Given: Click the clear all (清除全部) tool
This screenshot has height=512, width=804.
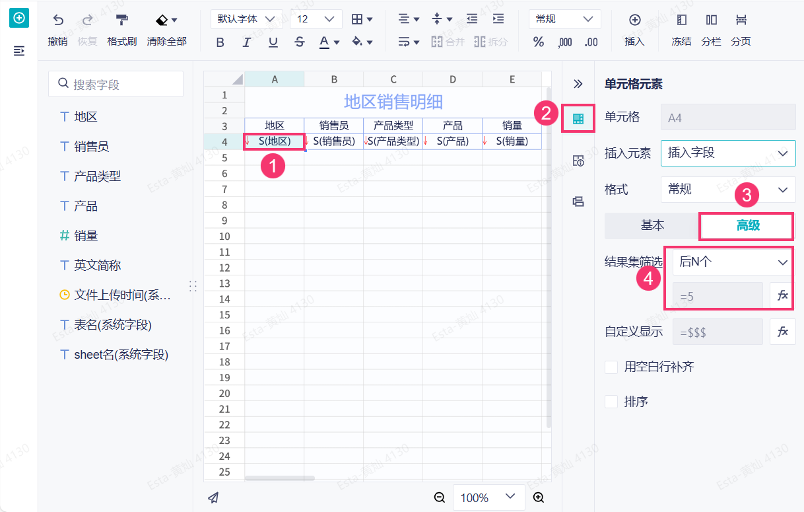Looking at the screenshot, I should pyautogui.click(x=166, y=30).
